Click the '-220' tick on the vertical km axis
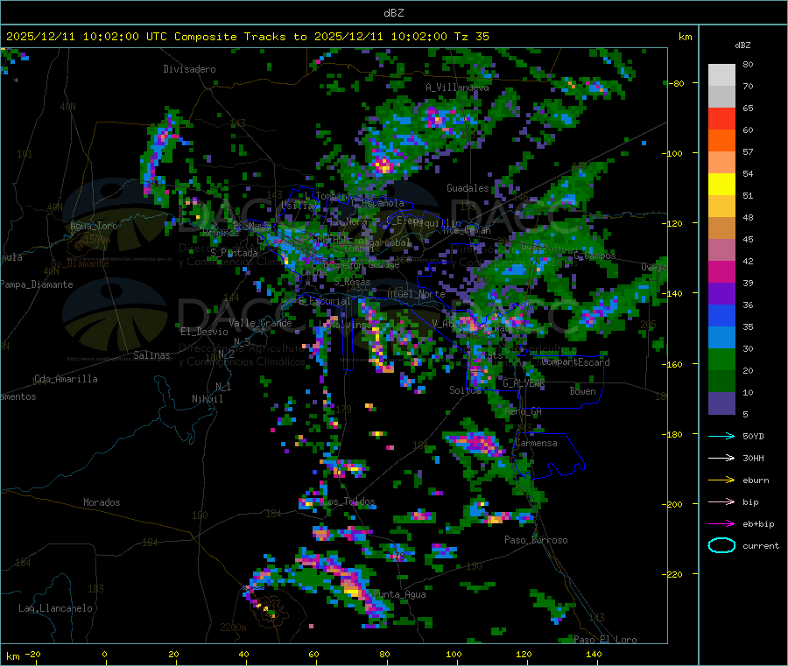This screenshot has width=788, height=666. [672, 575]
